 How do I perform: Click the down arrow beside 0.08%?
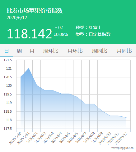[55, 34]
